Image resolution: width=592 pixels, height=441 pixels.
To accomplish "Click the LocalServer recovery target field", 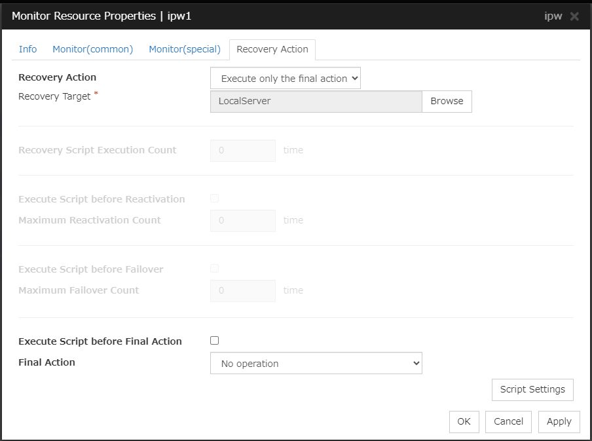I will (316, 102).
